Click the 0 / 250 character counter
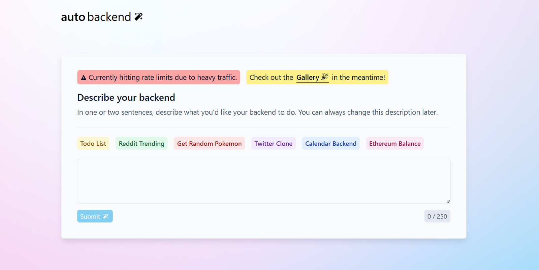The height and width of the screenshot is (270, 539). tap(437, 216)
